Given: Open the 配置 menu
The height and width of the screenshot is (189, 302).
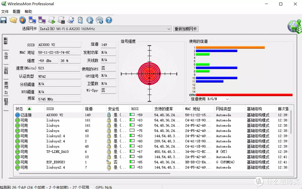Looking at the screenshot, I should tap(16, 11).
